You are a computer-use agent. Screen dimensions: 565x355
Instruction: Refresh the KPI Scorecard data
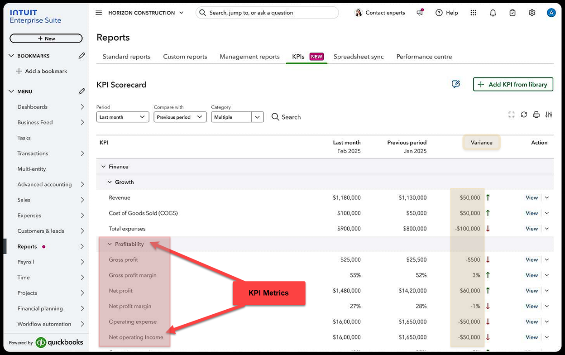(x=524, y=115)
